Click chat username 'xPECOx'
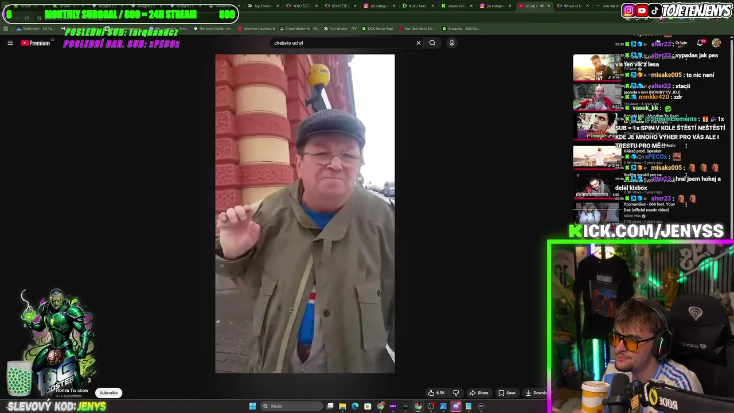 click(x=656, y=157)
